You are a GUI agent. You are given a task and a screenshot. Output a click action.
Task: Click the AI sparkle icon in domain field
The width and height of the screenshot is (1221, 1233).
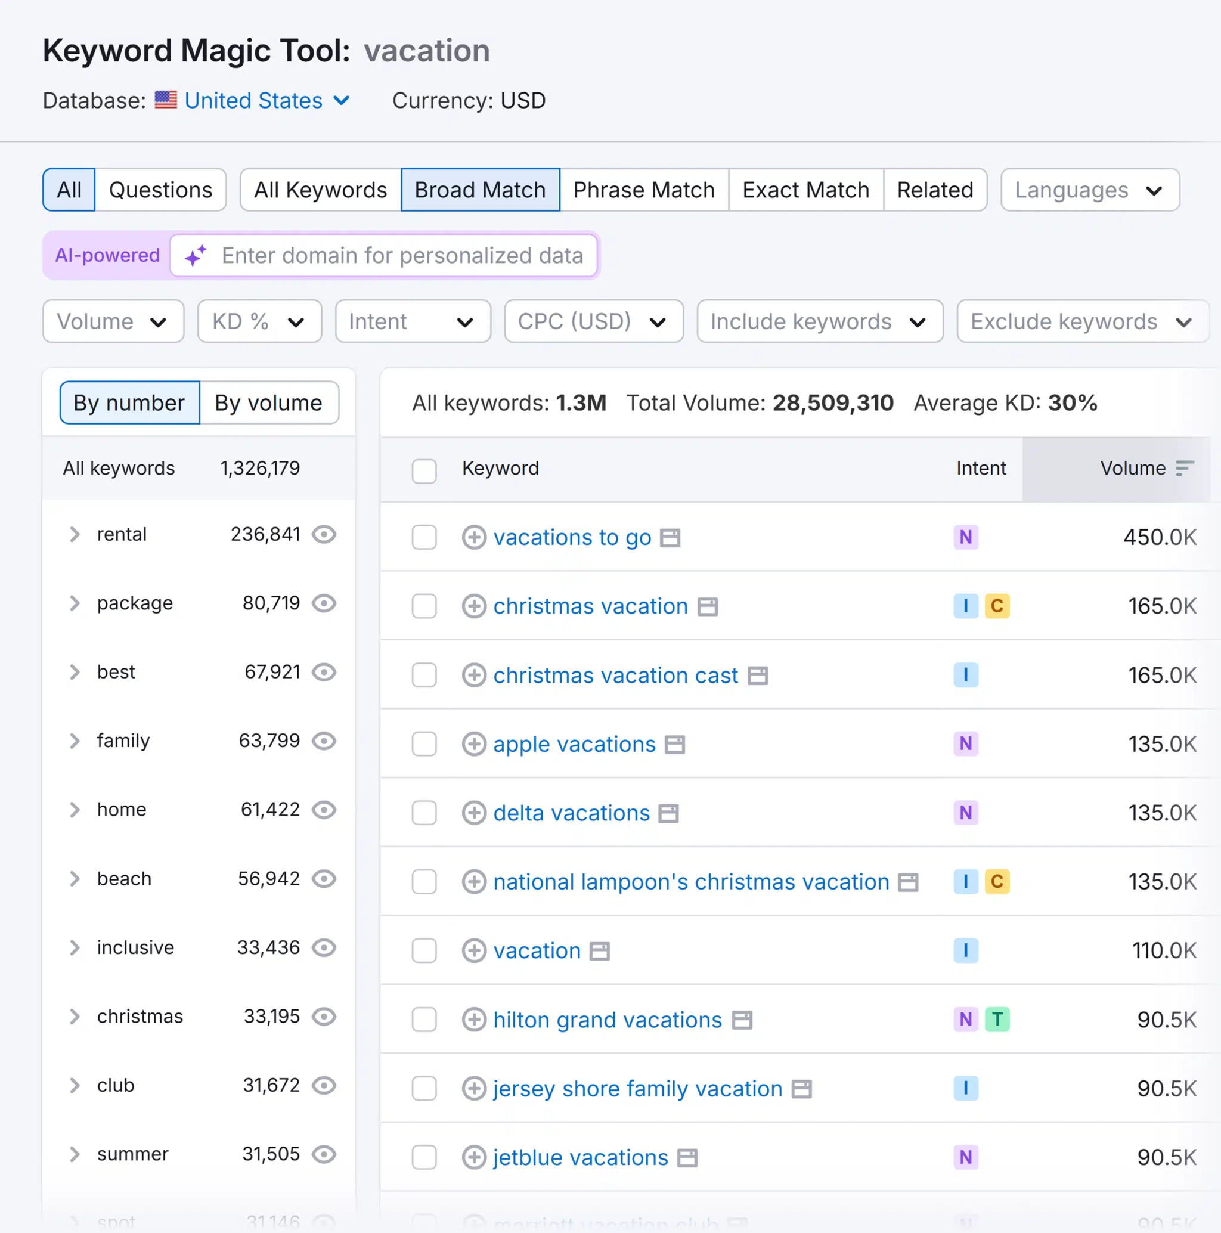coord(196,255)
